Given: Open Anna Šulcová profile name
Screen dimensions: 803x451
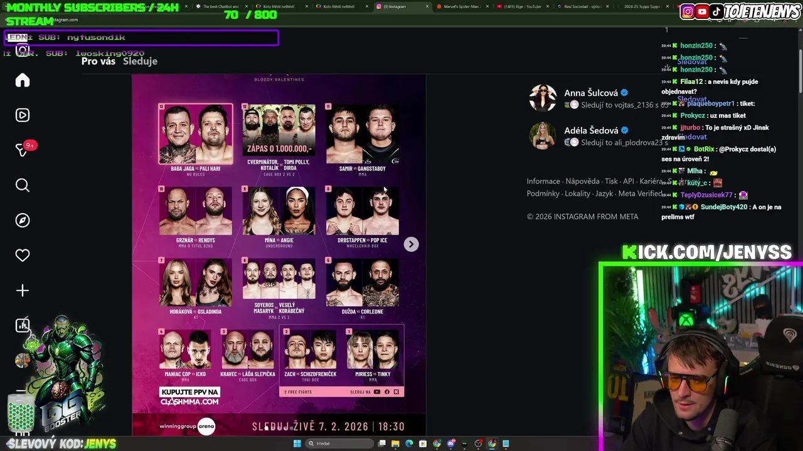Looking at the screenshot, I should tap(591, 93).
